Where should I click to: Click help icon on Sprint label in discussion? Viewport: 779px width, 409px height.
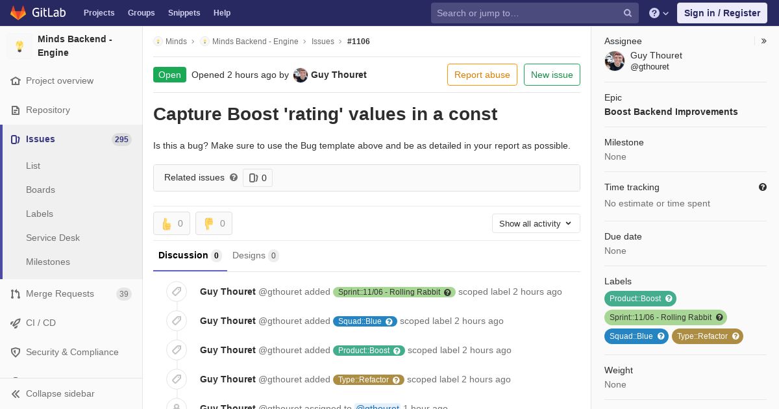[x=447, y=292]
